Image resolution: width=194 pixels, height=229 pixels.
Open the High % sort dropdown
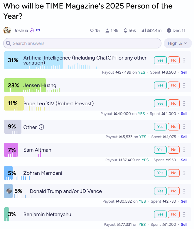(x=178, y=43)
